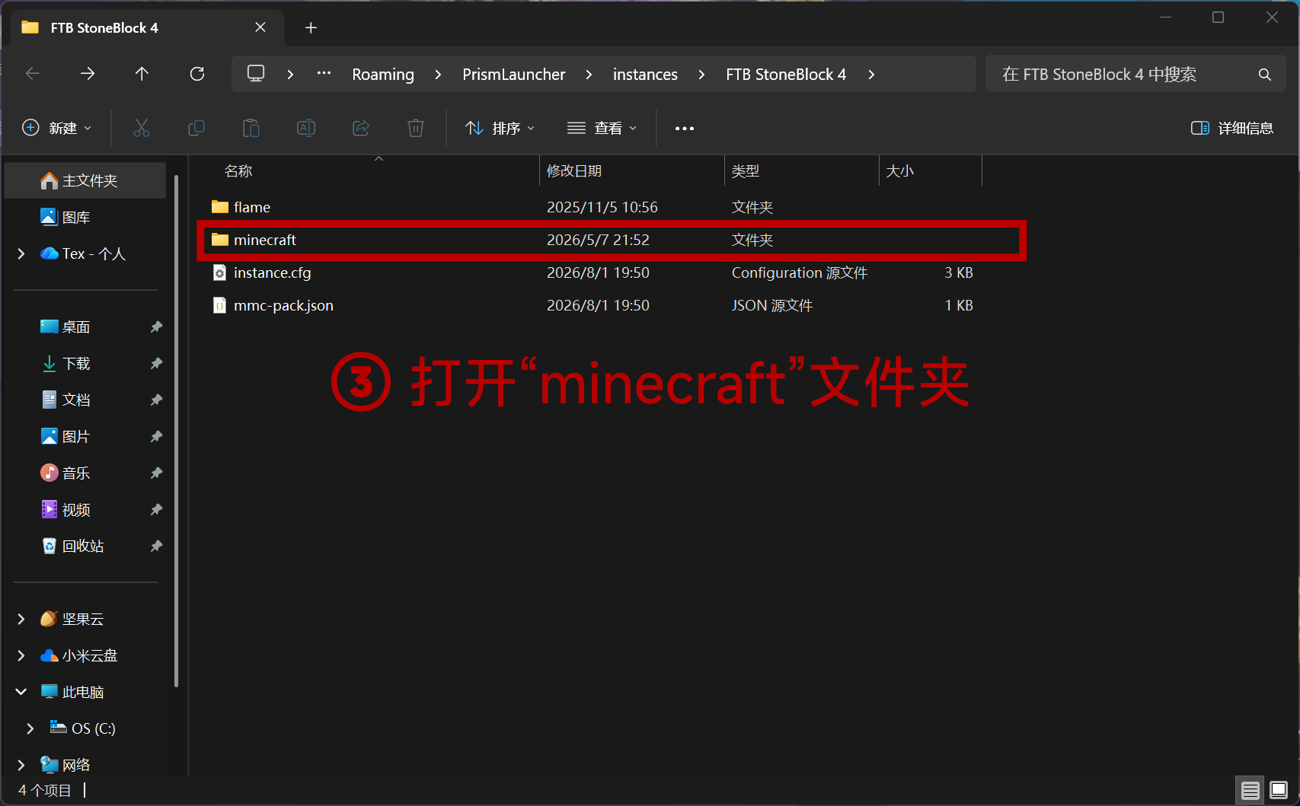Go up one folder level
The height and width of the screenshot is (806, 1300).
[142, 74]
